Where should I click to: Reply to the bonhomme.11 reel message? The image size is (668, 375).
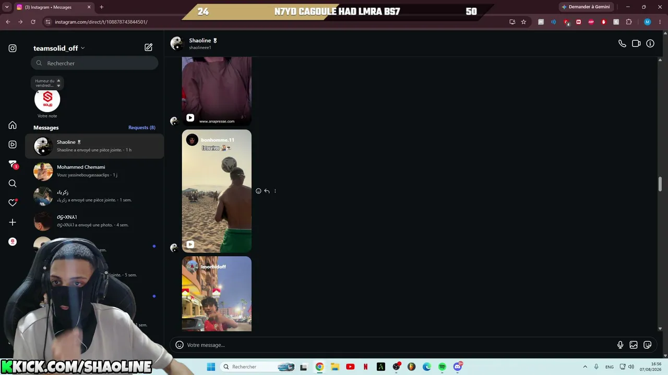(x=267, y=191)
